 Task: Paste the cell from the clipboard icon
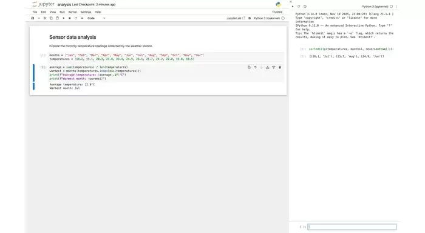tap(57, 18)
